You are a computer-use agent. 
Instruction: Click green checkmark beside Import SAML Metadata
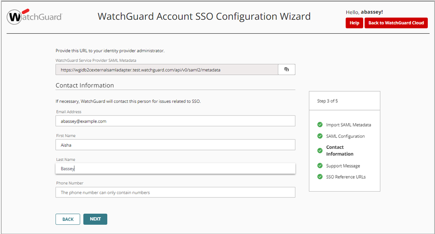pos(320,125)
